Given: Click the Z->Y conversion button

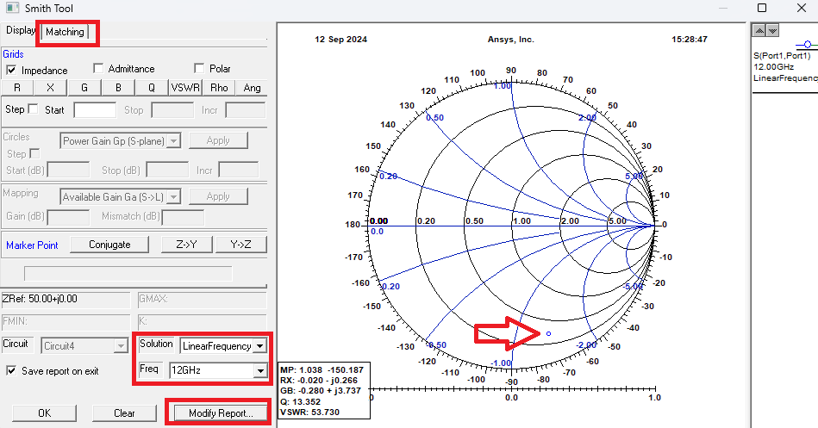Looking at the screenshot, I should [186, 245].
